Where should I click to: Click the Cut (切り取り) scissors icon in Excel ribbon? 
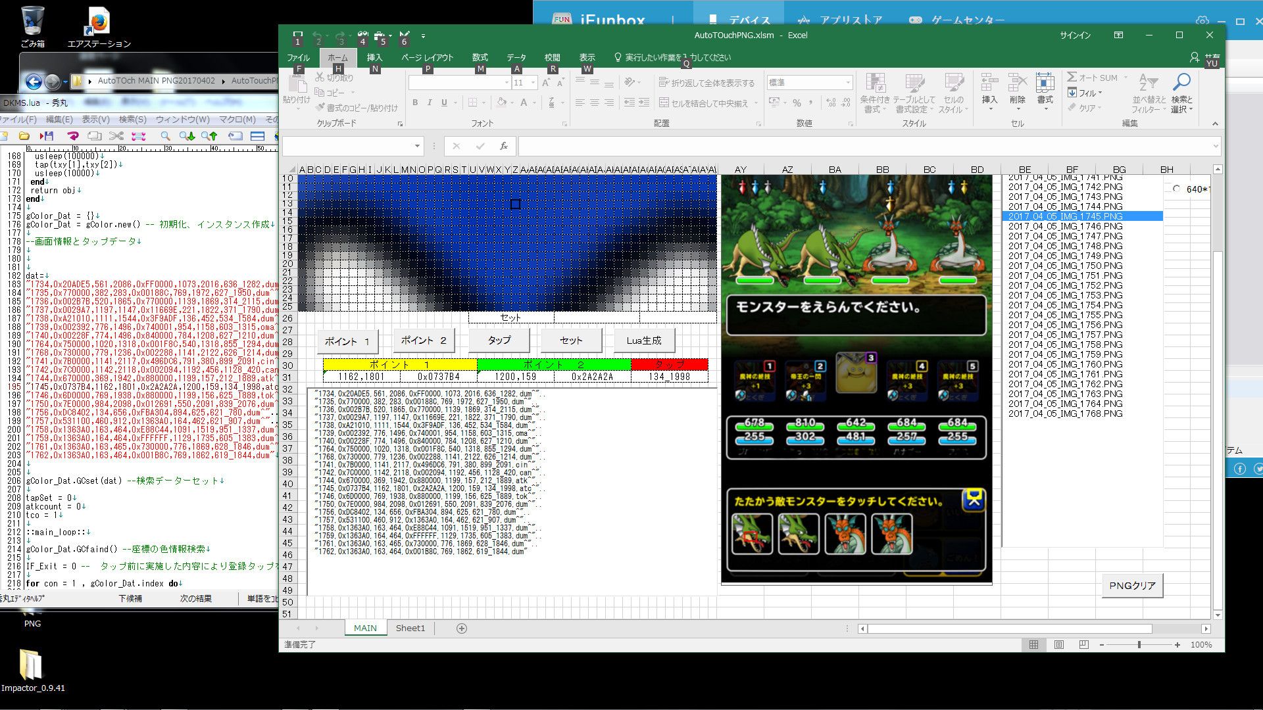[x=320, y=78]
